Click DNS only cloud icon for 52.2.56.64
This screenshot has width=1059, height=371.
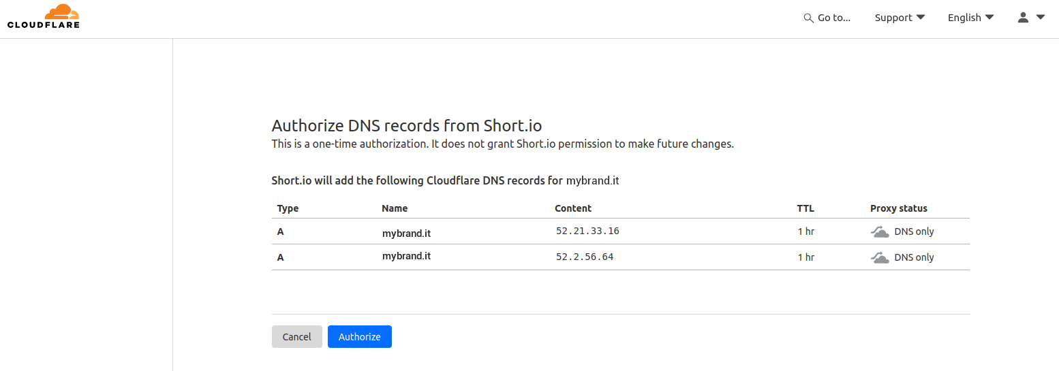tap(880, 258)
